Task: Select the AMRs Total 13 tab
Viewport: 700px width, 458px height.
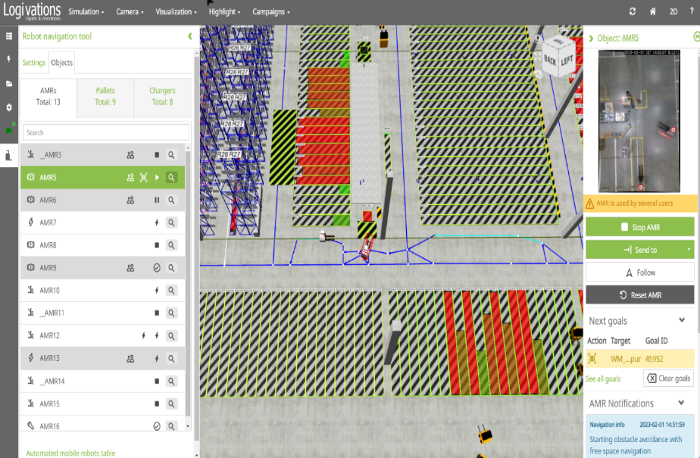Action: pyautogui.click(x=48, y=96)
